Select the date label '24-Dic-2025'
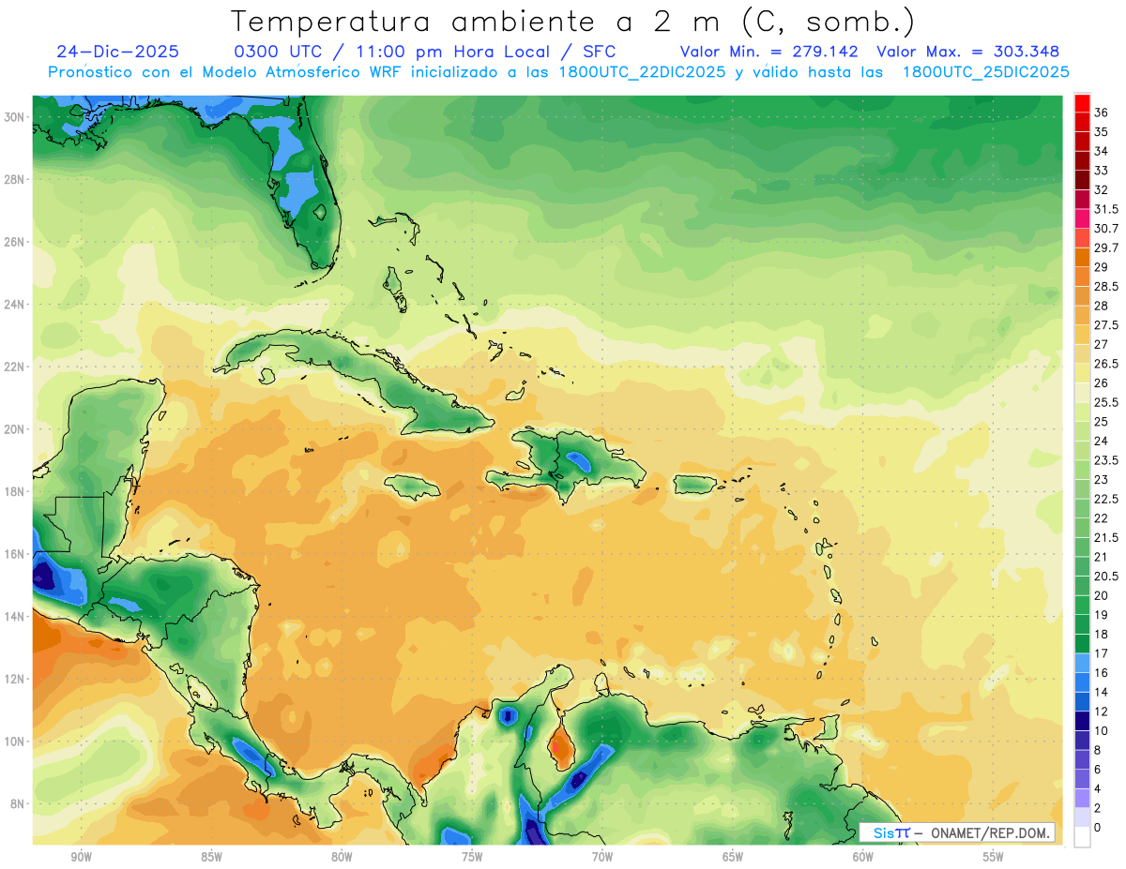Image resolution: width=1126 pixels, height=869 pixels. tap(117, 52)
